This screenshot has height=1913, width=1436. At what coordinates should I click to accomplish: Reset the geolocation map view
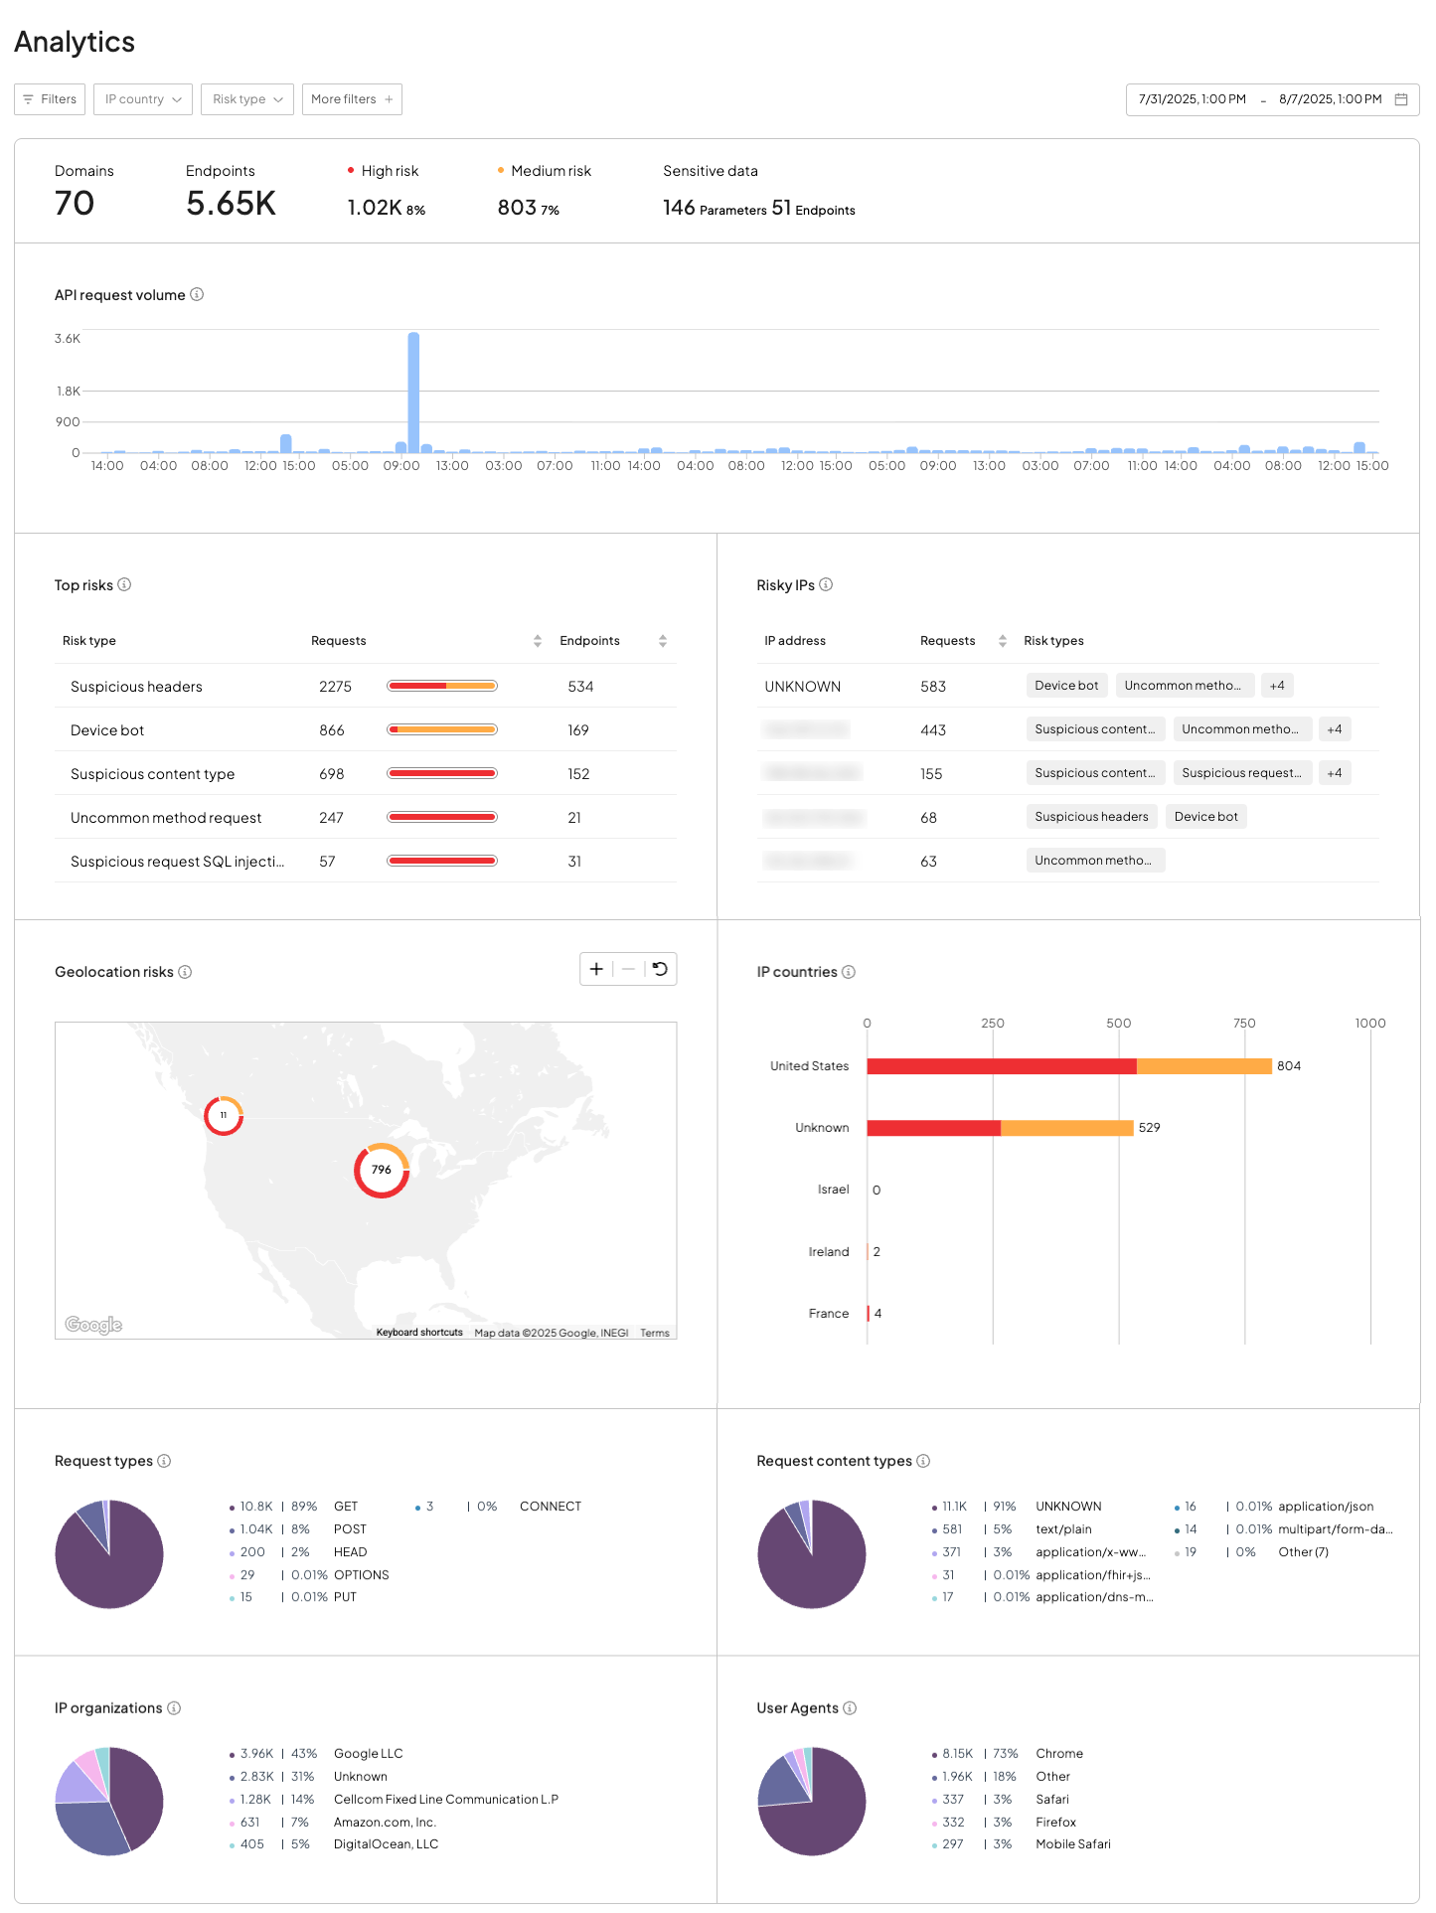(x=660, y=969)
